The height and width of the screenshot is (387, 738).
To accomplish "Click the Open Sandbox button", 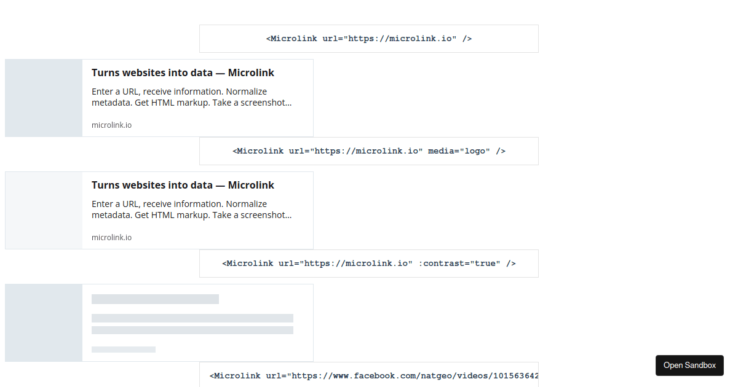I will point(689,365).
